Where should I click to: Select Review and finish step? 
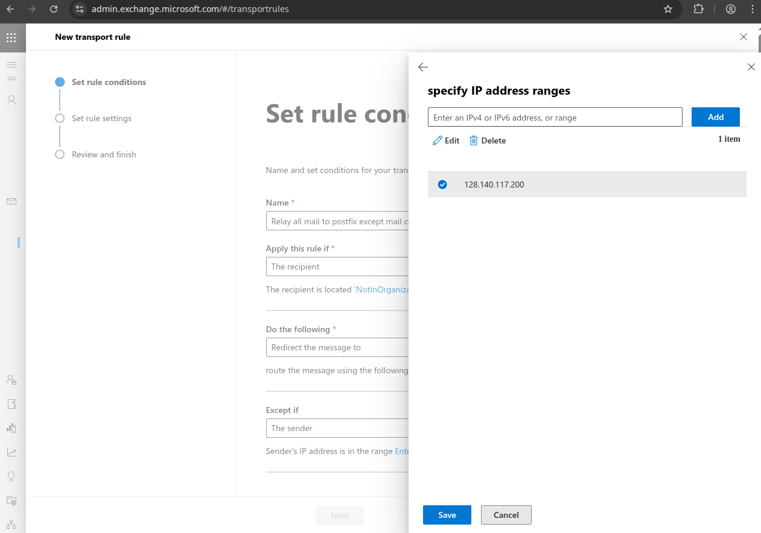coord(104,154)
